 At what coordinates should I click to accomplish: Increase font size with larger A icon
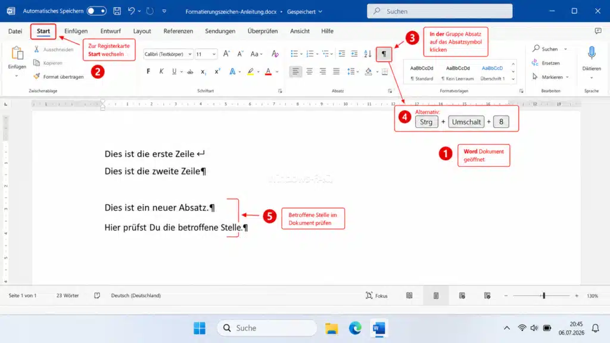click(x=226, y=54)
